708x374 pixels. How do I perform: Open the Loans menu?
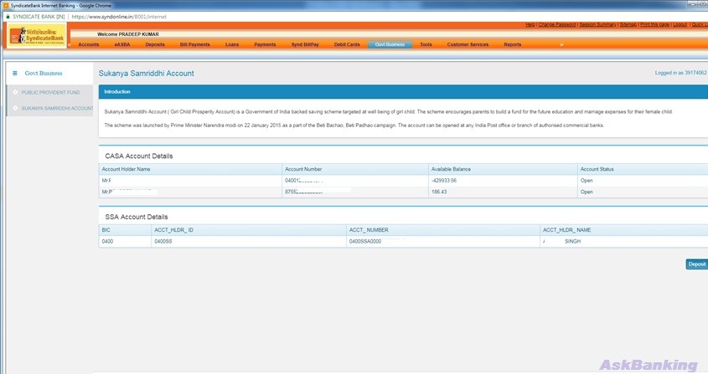point(232,44)
